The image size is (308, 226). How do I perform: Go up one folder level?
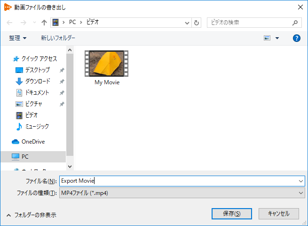tap(44, 23)
